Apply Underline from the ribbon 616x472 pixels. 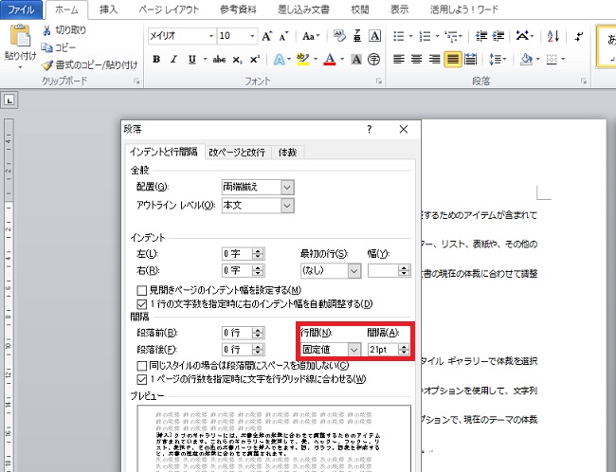tap(192, 59)
